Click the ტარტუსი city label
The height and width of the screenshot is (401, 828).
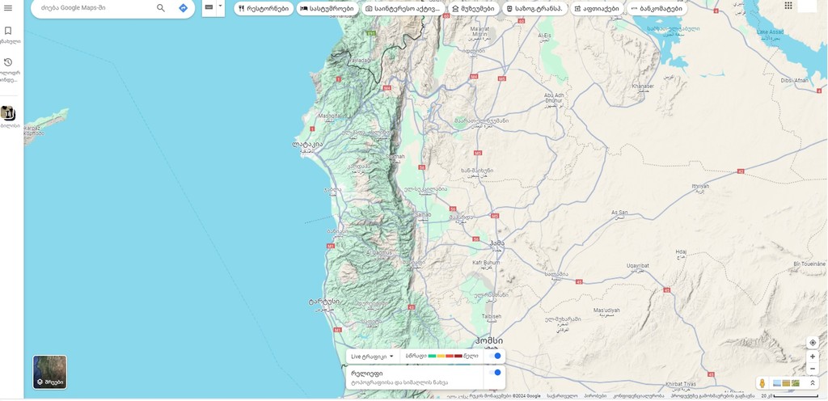coord(323,302)
